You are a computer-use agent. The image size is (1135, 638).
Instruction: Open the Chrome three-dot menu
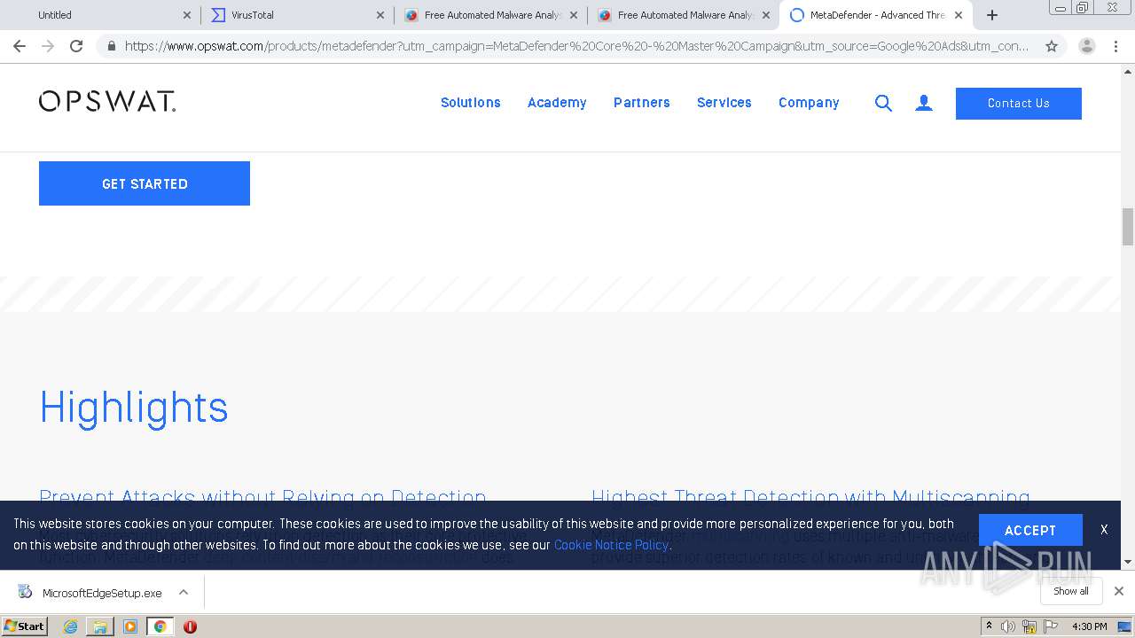1115,46
